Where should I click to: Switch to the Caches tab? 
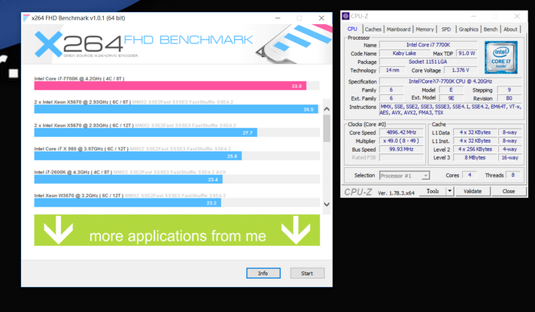coord(373,29)
